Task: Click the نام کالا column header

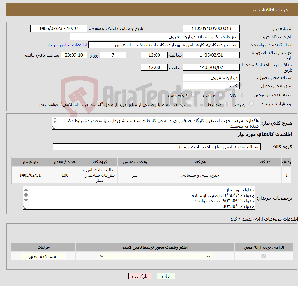Action: tap(200, 162)
